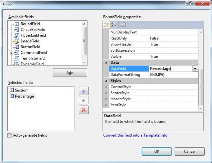Expand the ItemStyle property
This screenshot has height=163, width=212.
click(x=106, y=105)
